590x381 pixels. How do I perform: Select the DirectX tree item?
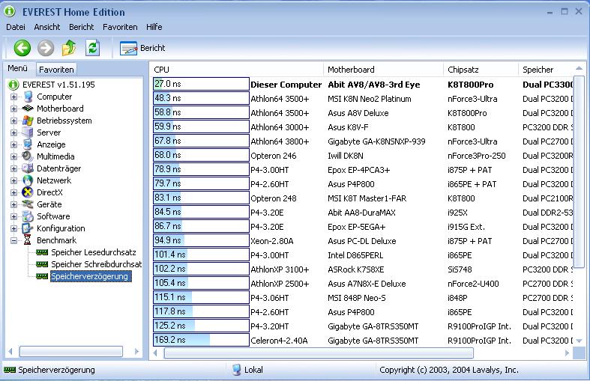[x=49, y=192]
